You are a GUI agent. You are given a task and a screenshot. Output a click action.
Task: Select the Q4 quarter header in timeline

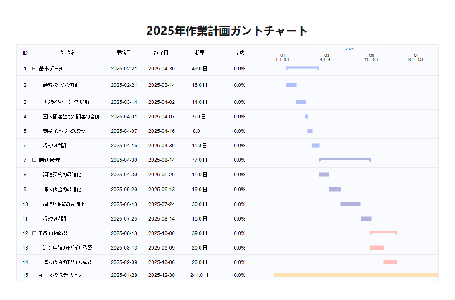(416, 57)
